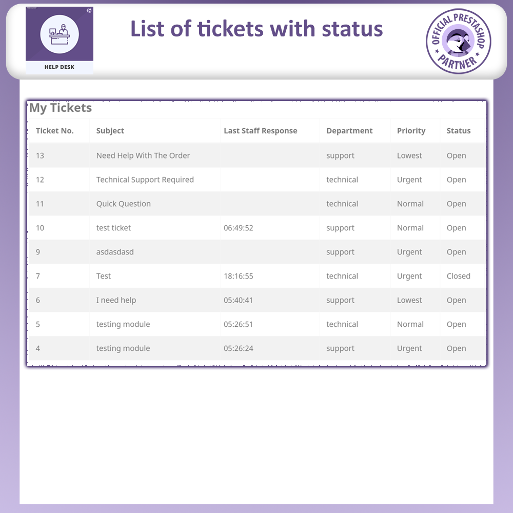Viewport: 513px width, 513px height.
Task: Click the My Tickets heading
Action: 60,108
